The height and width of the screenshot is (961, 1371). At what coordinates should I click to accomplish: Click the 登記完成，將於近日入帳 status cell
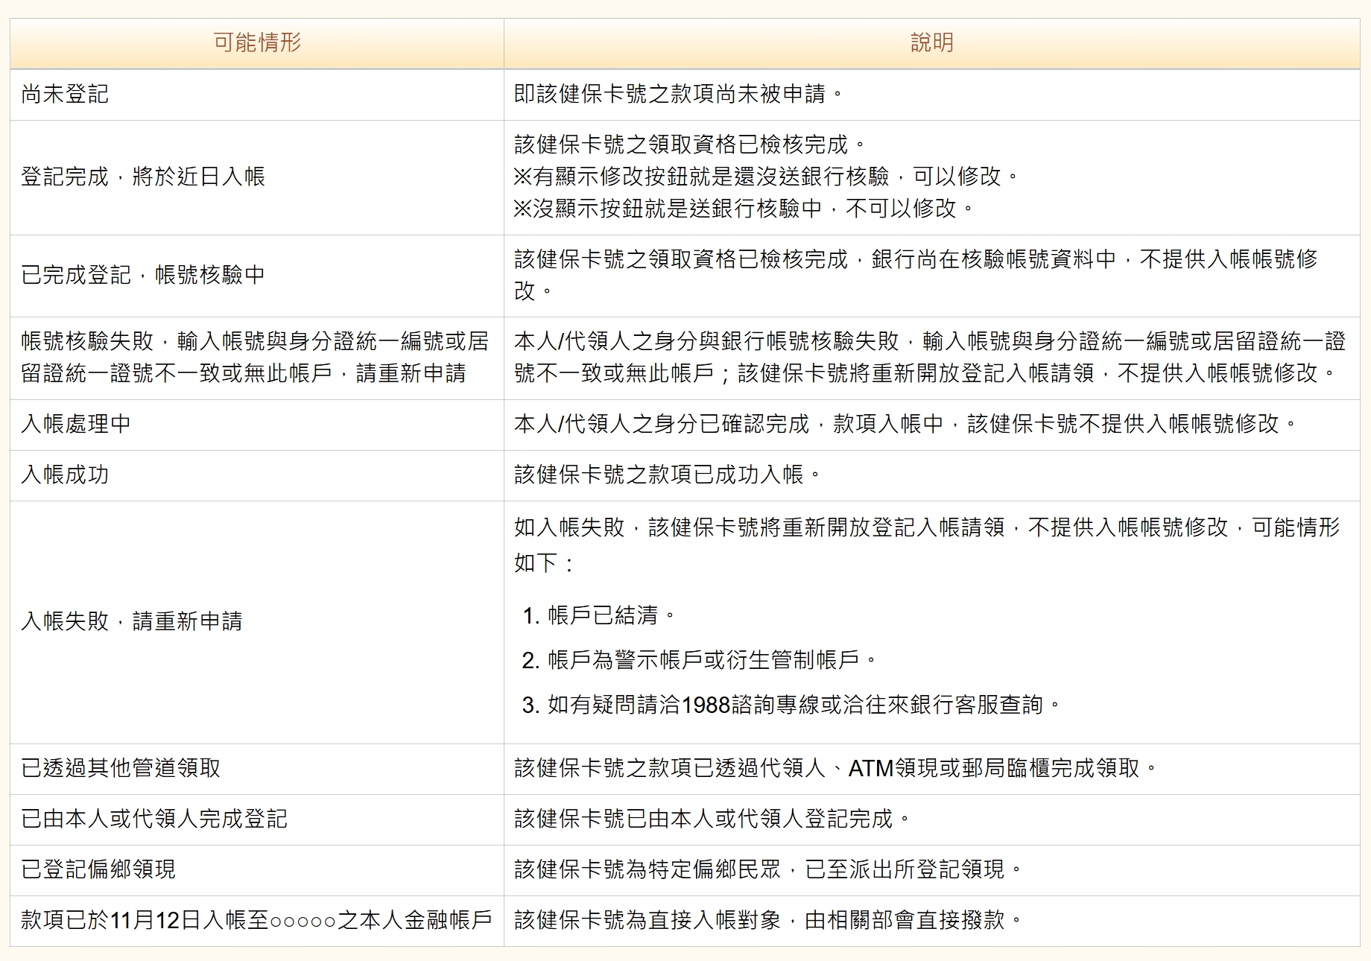click(143, 177)
